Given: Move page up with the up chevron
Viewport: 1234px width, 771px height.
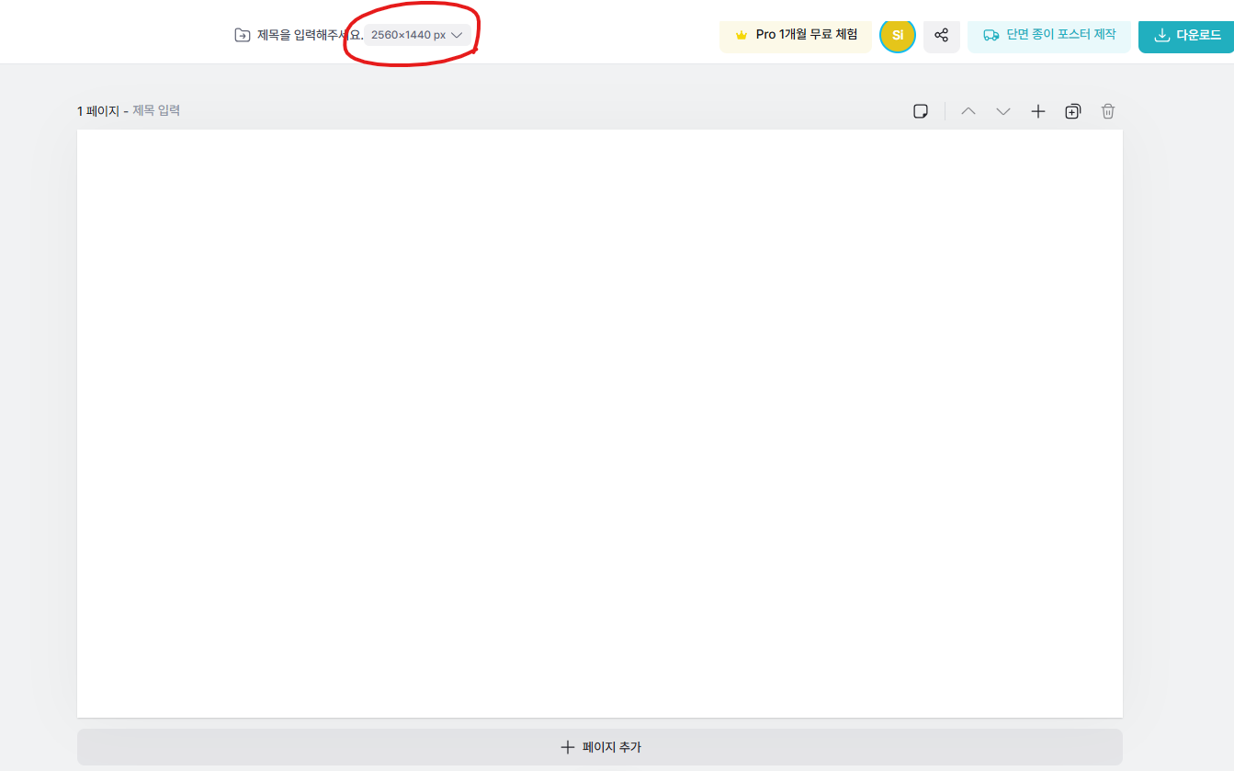Looking at the screenshot, I should (x=968, y=111).
